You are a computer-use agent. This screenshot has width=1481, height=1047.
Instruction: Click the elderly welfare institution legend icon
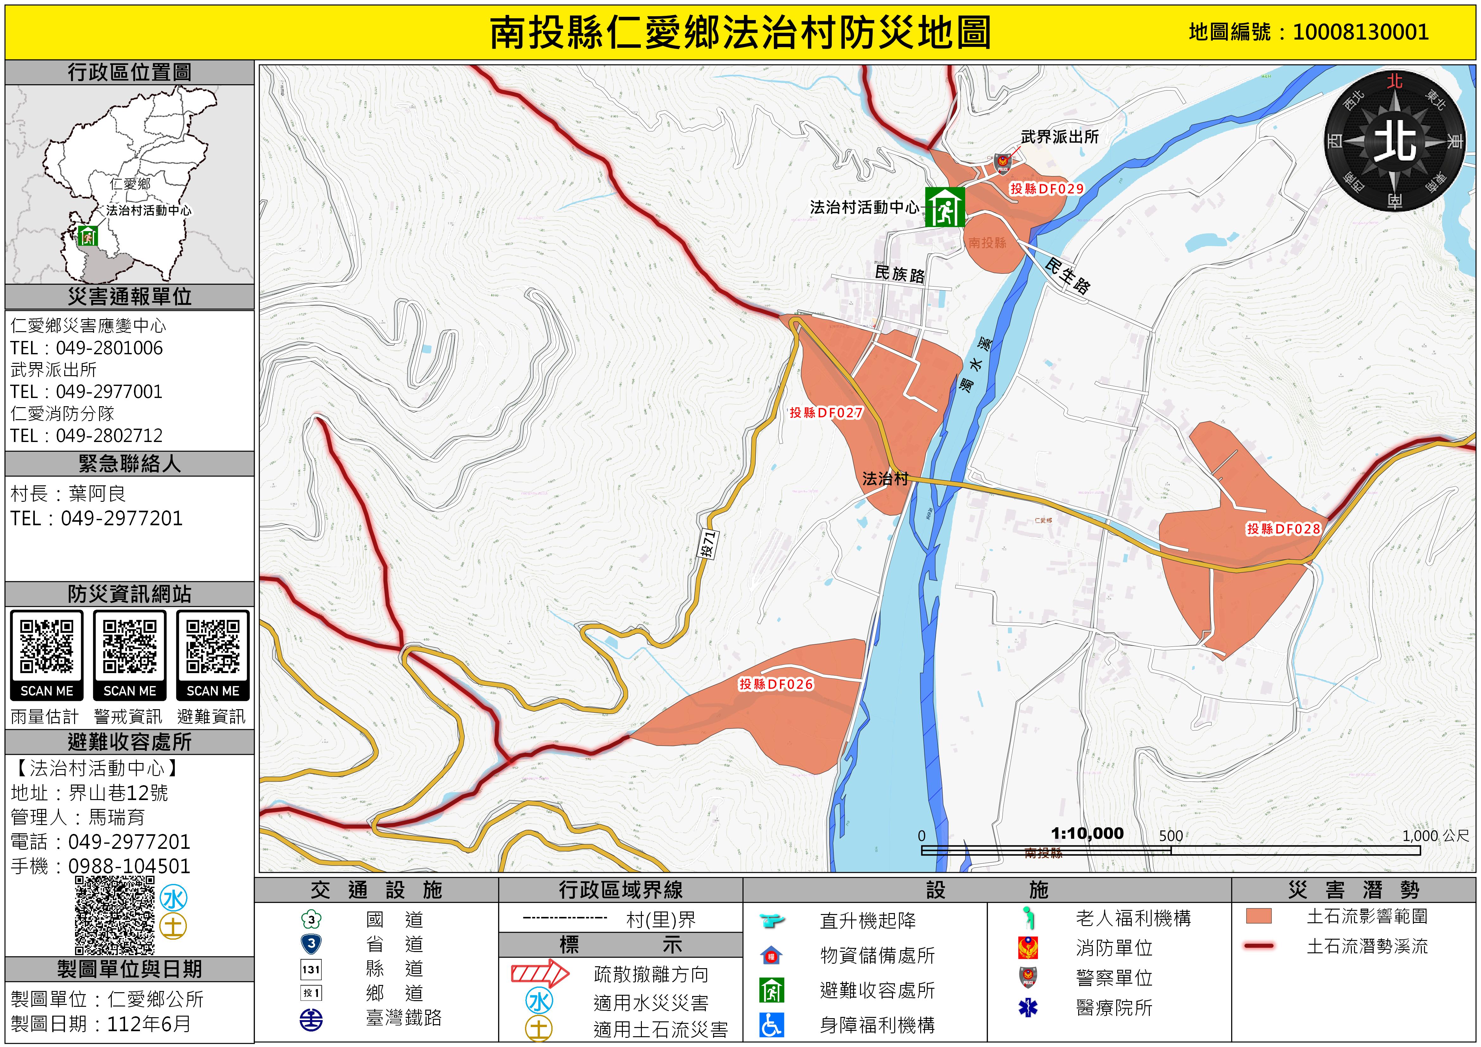(x=1028, y=917)
